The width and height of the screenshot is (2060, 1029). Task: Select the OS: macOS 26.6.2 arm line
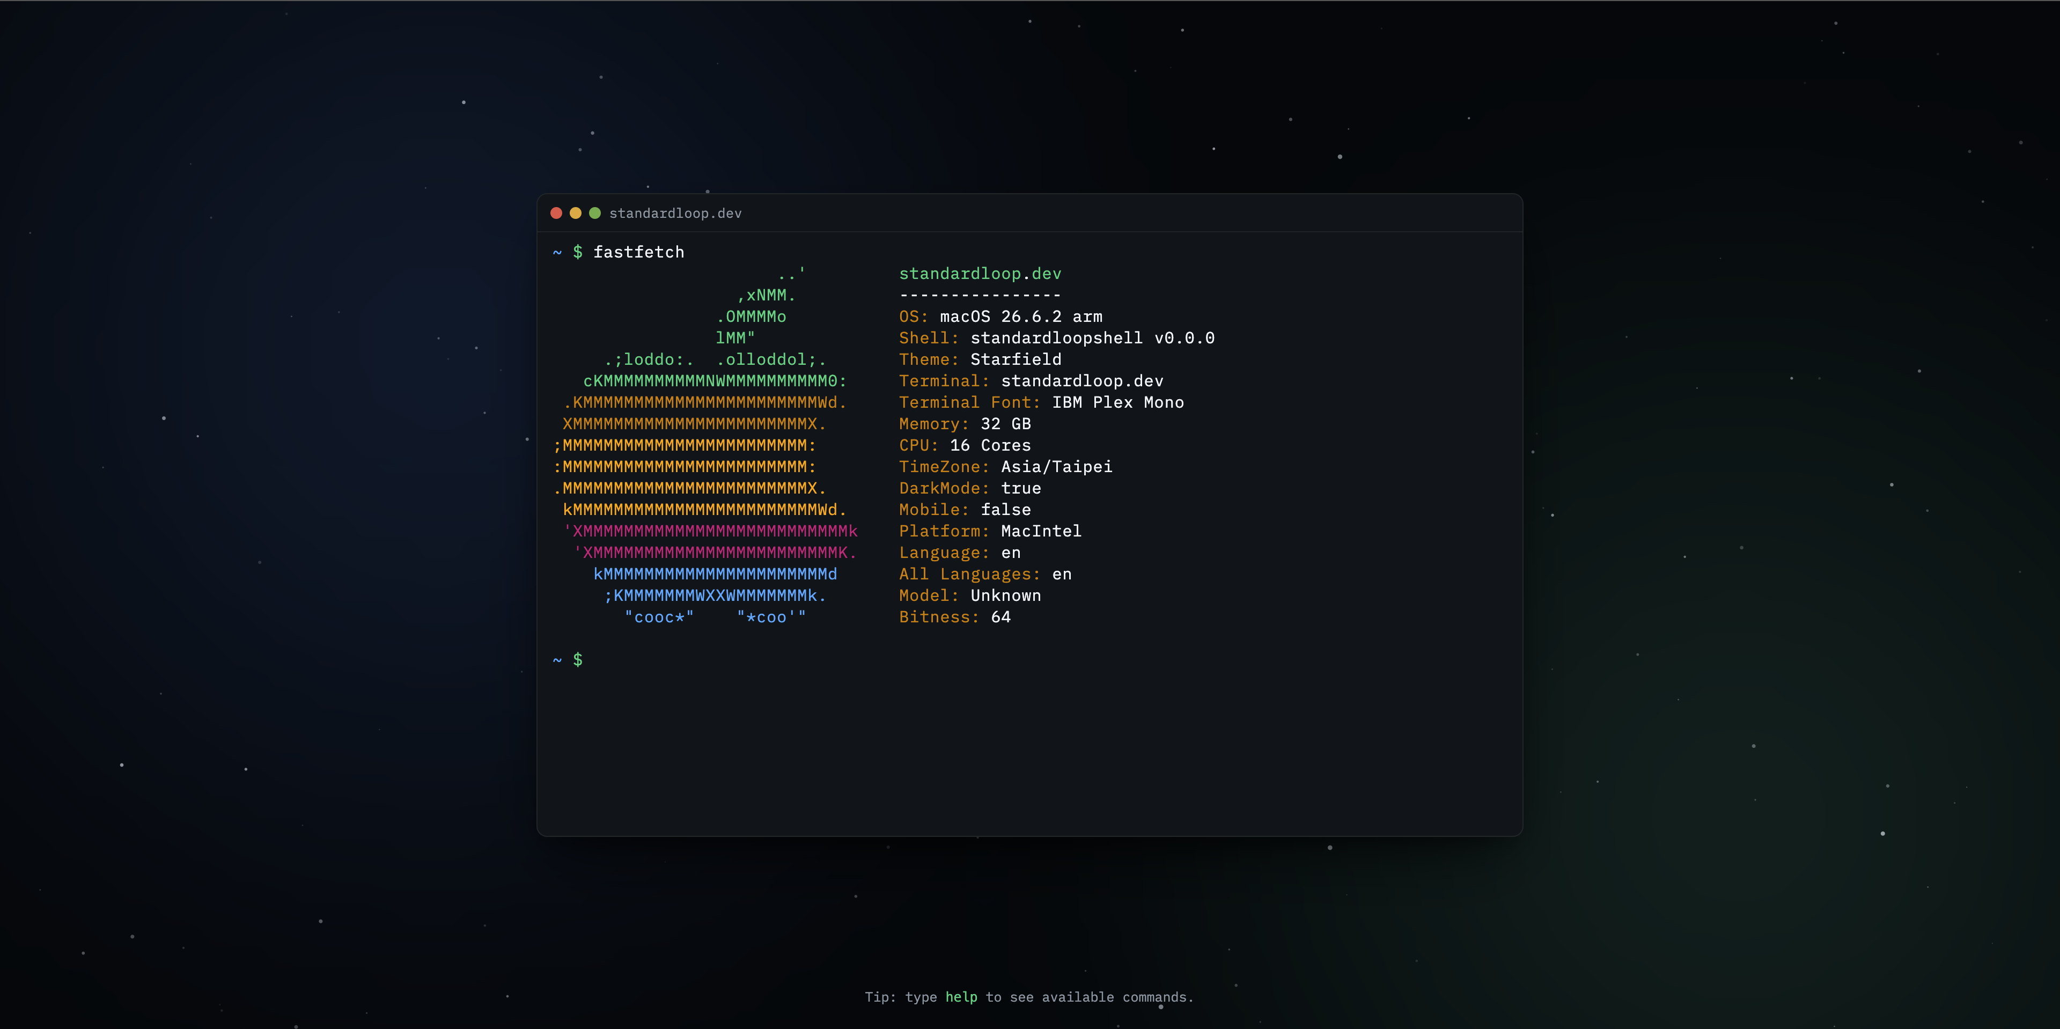tap(1000, 317)
